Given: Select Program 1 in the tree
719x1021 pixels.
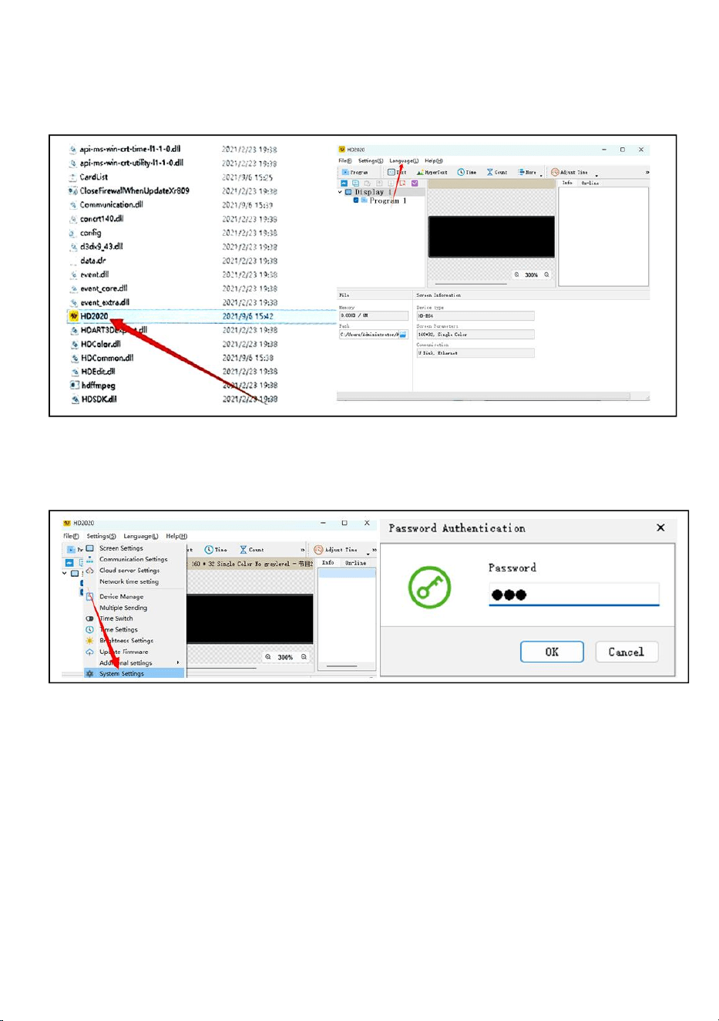Looking at the screenshot, I should tap(388, 200).
